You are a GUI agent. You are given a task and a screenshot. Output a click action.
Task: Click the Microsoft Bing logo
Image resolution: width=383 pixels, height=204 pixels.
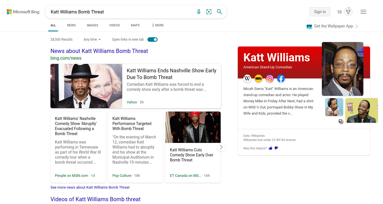point(23,12)
